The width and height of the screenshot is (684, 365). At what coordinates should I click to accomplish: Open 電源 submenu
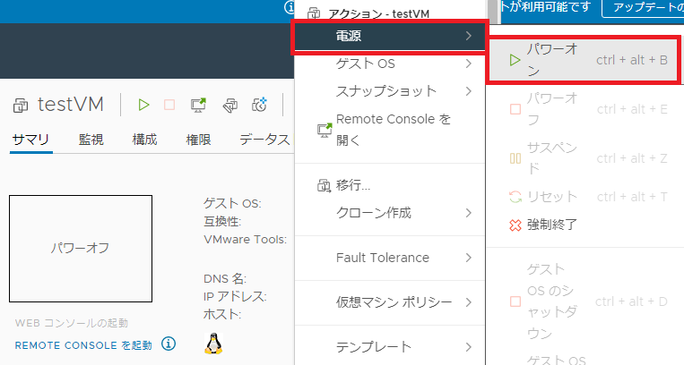click(x=390, y=36)
